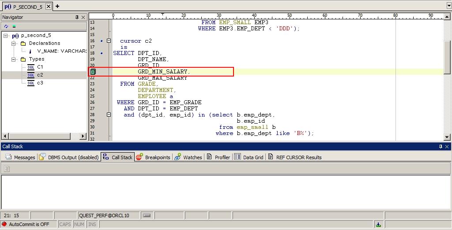Click the download icon in status bar
Image resolution: width=452 pixels, height=230 pixels.
coord(378,224)
